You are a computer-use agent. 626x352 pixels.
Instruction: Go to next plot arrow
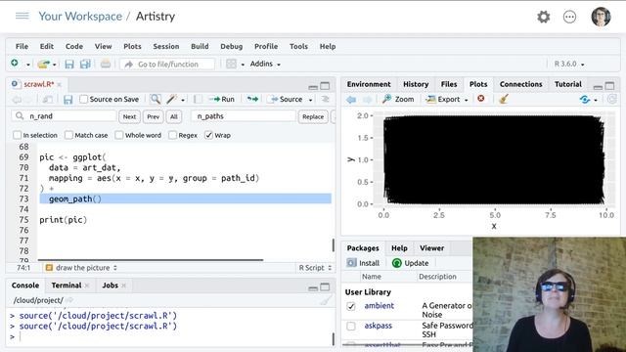pyautogui.click(x=368, y=100)
